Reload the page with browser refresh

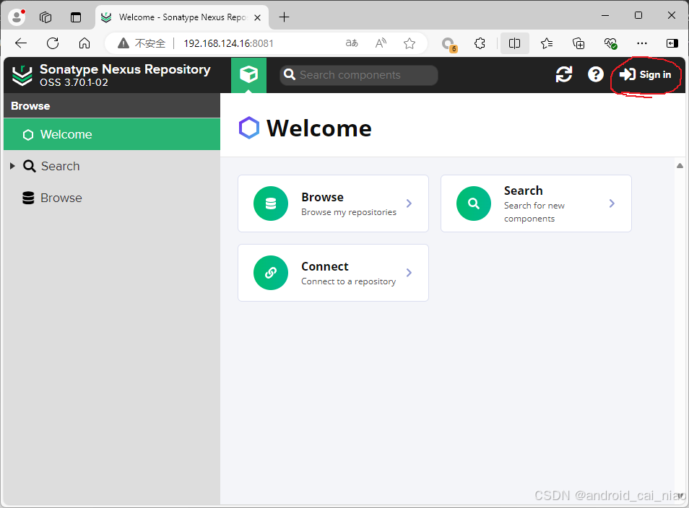click(53, 43)
